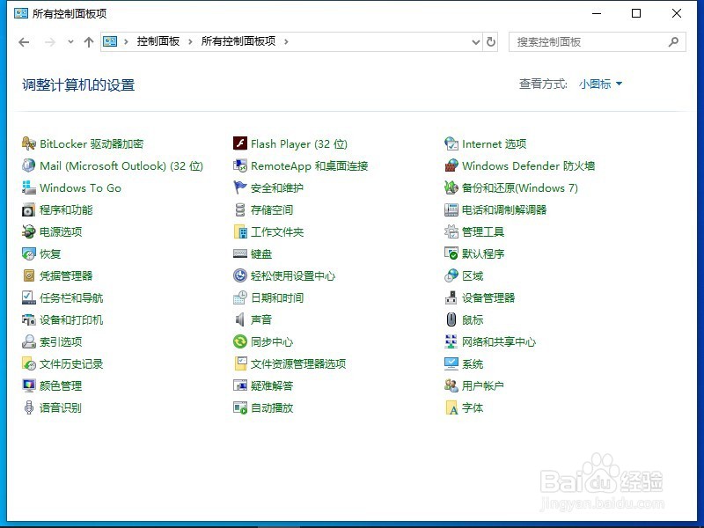Open the 文件历史记录 icon
Screen dimensions: 704x528
pyautogui.click(x=29, y=363)
